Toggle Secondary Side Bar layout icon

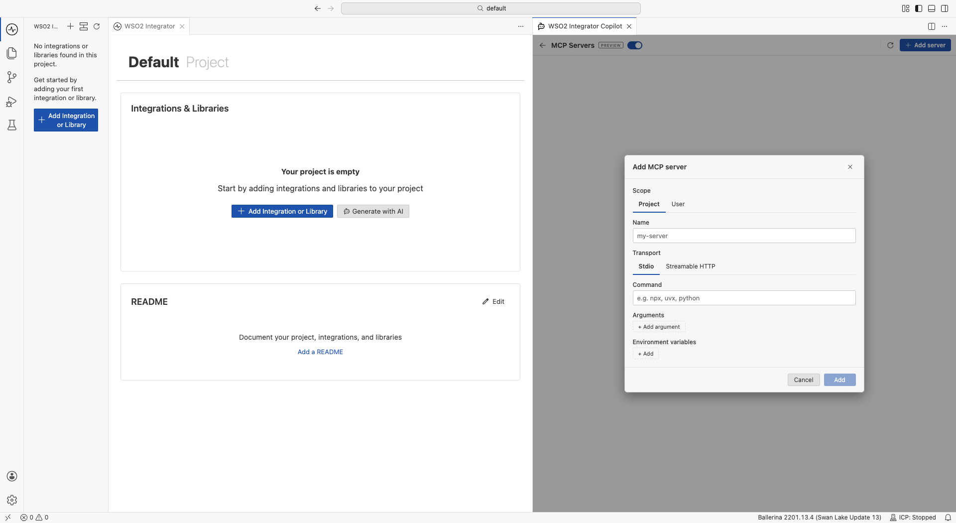[945, 8]
